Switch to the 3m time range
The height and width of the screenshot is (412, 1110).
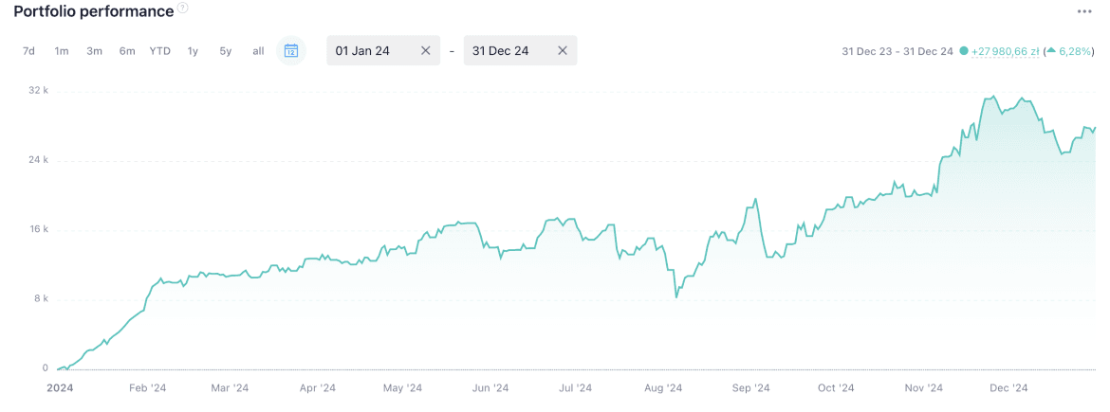click(94, 51)
